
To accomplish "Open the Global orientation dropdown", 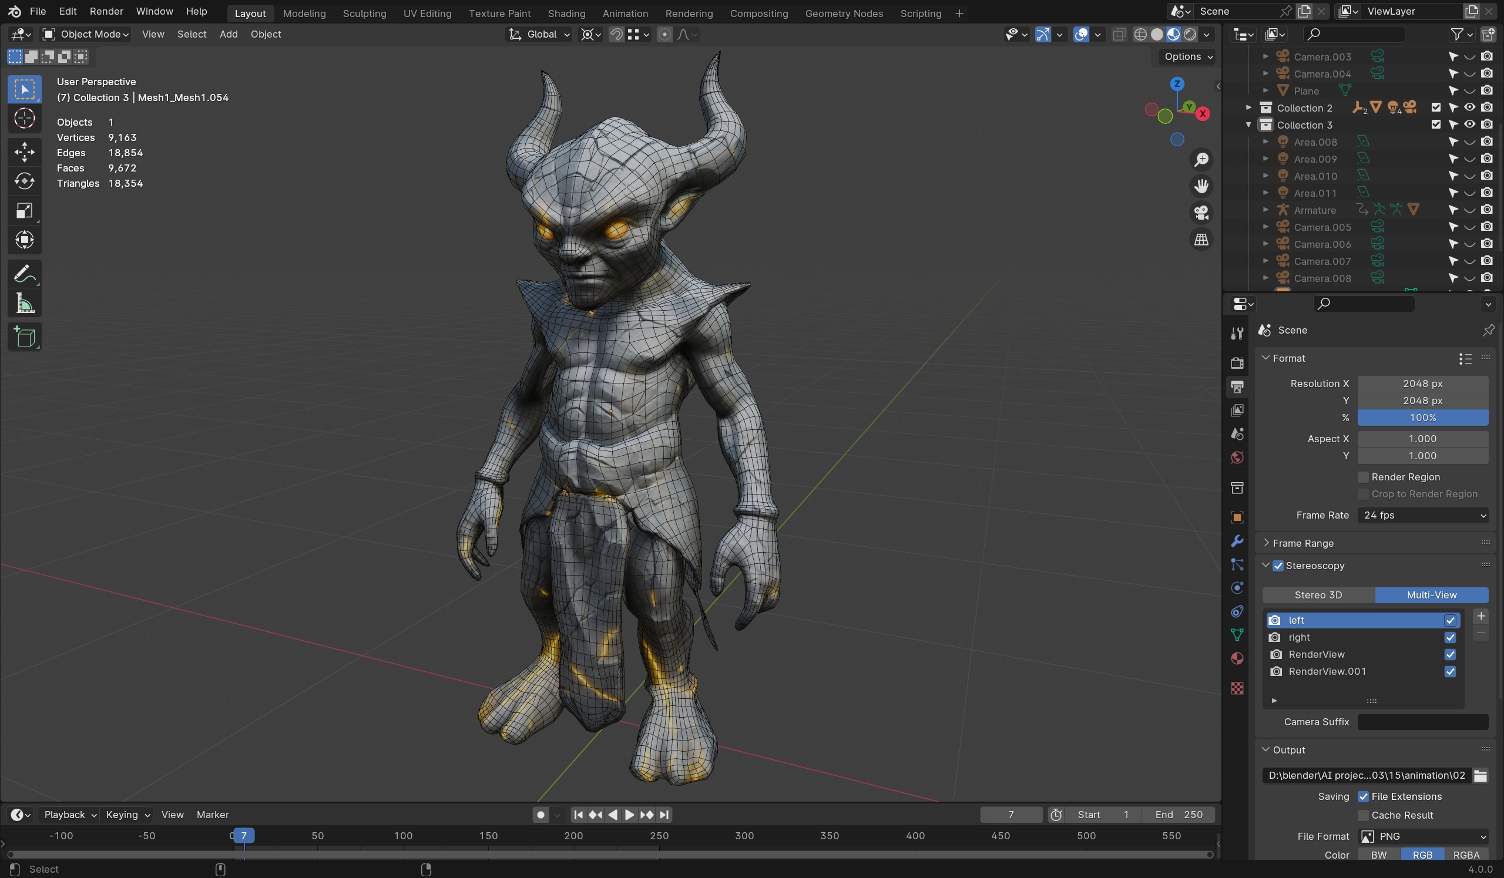I will point(539,35).
